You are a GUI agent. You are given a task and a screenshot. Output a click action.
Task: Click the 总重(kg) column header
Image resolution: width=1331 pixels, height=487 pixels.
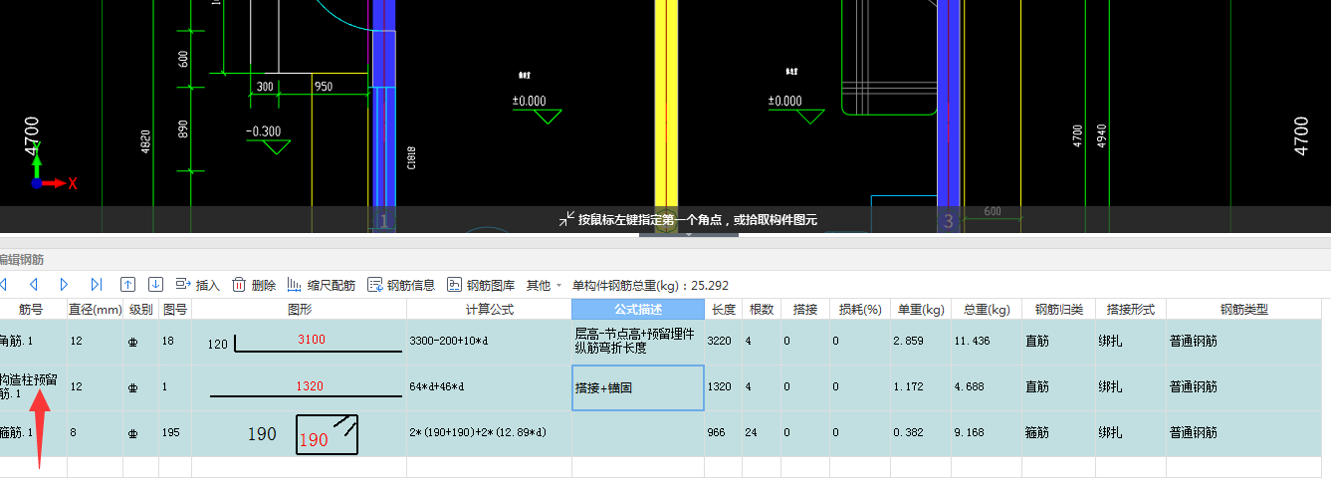[x=986, y=310]
